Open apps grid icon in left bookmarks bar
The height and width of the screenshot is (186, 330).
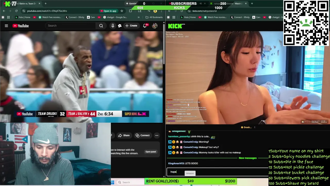9,17
